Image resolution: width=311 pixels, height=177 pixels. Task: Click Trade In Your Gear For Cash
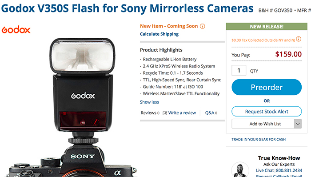pyautogui.click(x=259, y=140)
